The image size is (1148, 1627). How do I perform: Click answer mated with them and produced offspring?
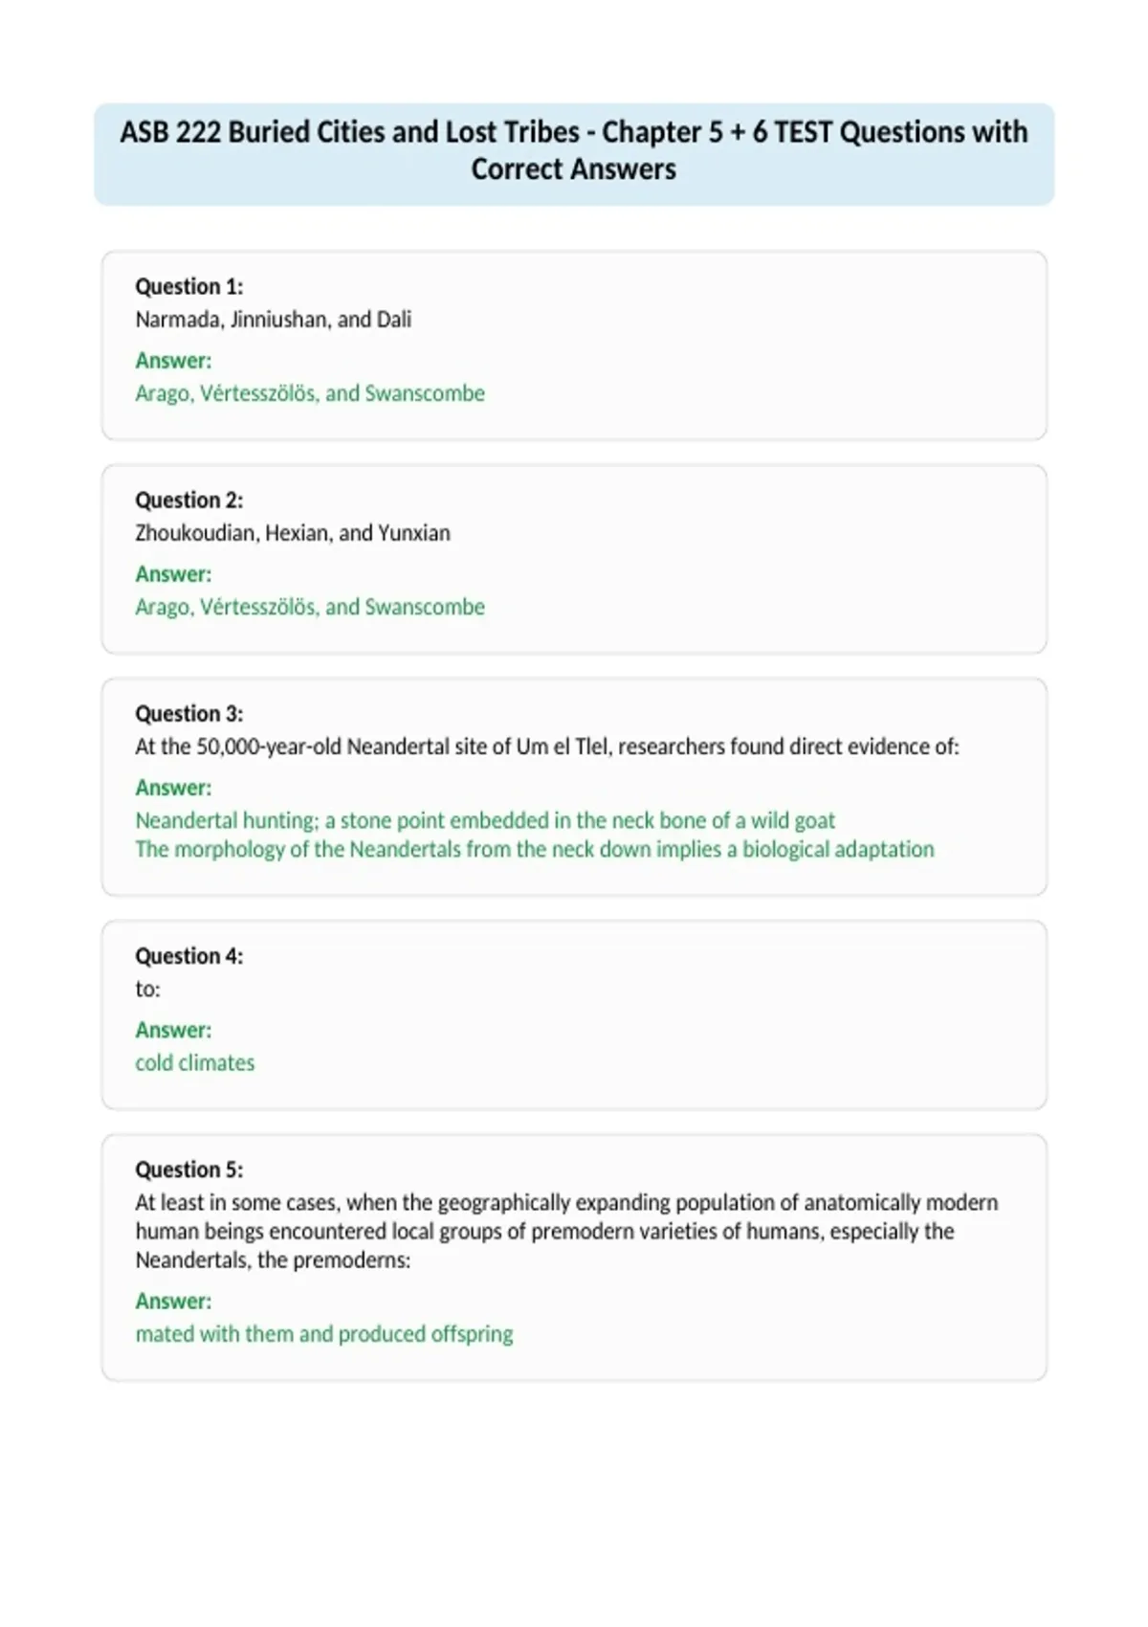[x=324, y=1334]
